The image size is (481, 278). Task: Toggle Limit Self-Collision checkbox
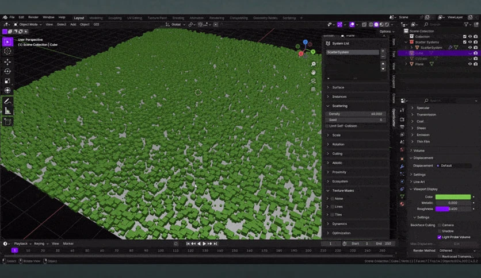click(x=327, y=126)
